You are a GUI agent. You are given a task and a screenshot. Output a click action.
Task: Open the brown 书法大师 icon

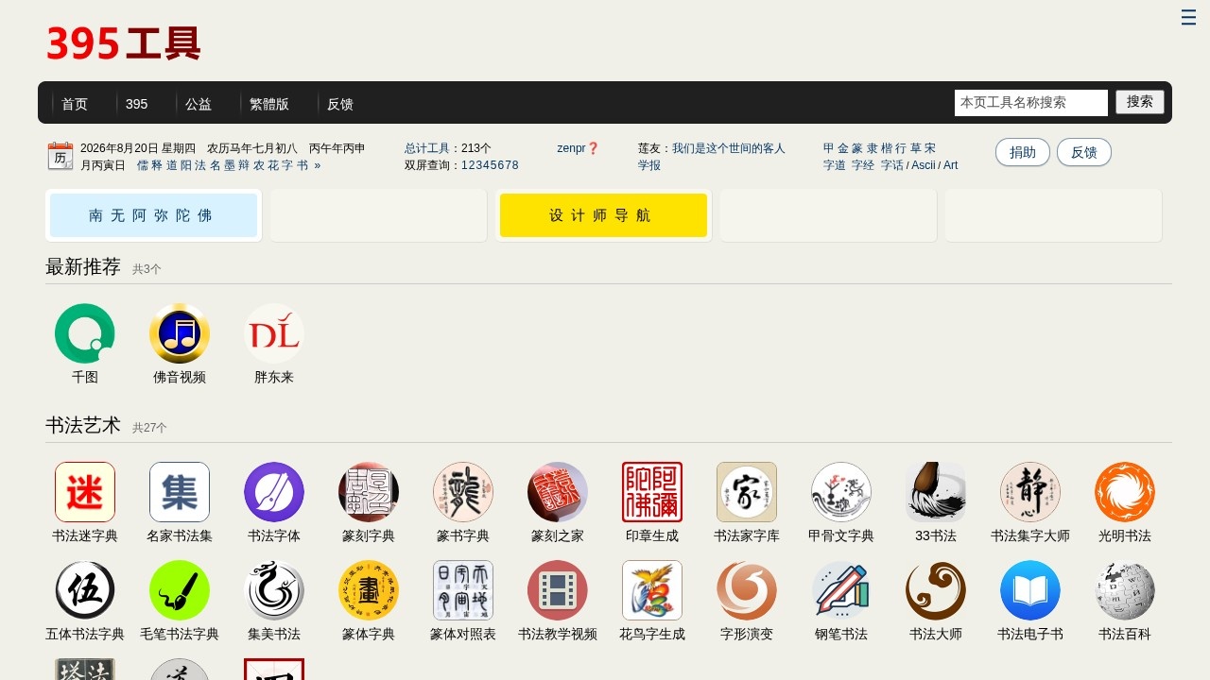tap(936, 590)
